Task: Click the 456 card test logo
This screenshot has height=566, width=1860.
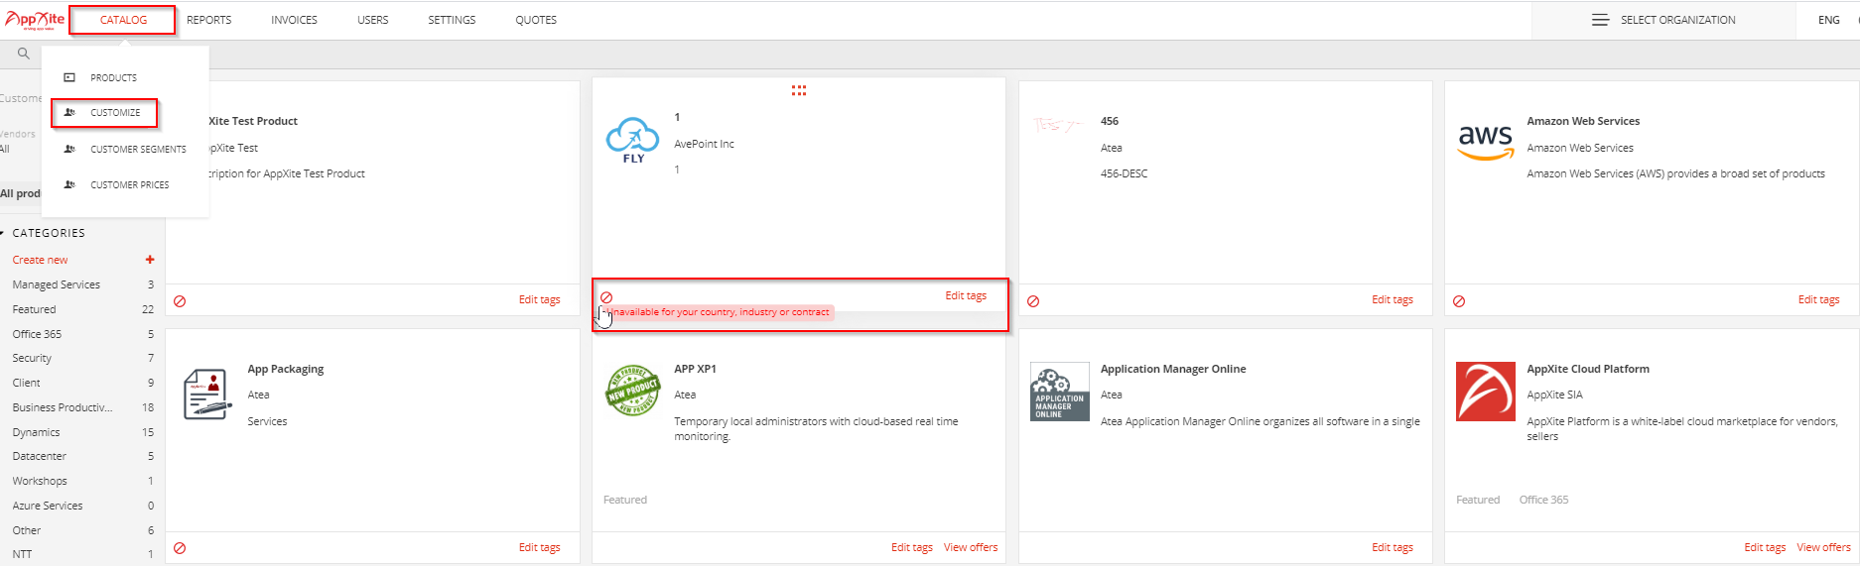Action: point(1057,126)
